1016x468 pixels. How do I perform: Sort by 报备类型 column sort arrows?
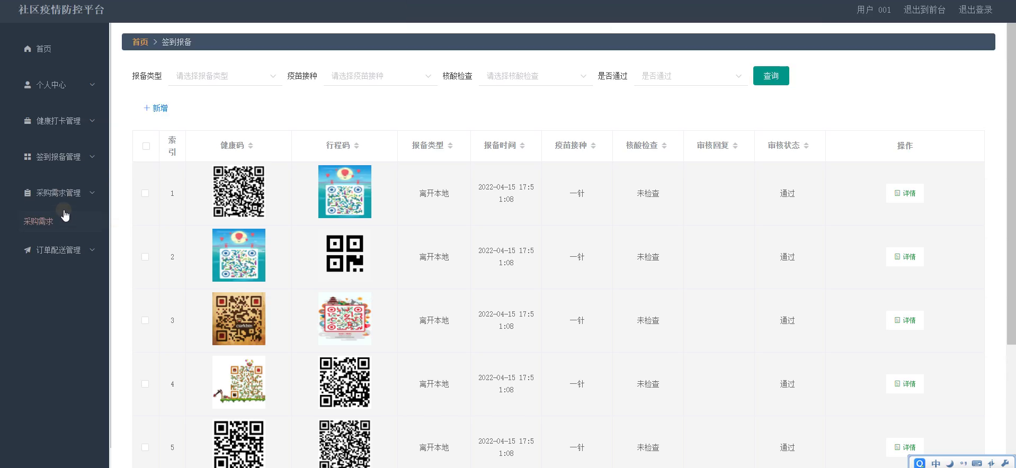pyautogui.click(x=450, y=146)
